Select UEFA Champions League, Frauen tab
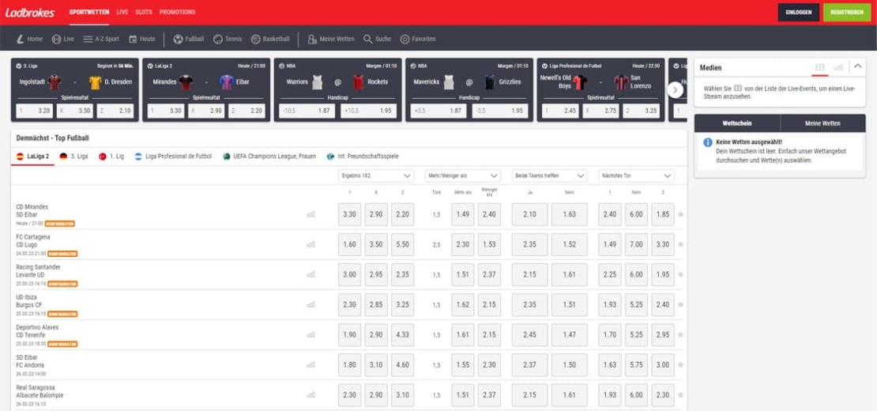 coord(269,156)
